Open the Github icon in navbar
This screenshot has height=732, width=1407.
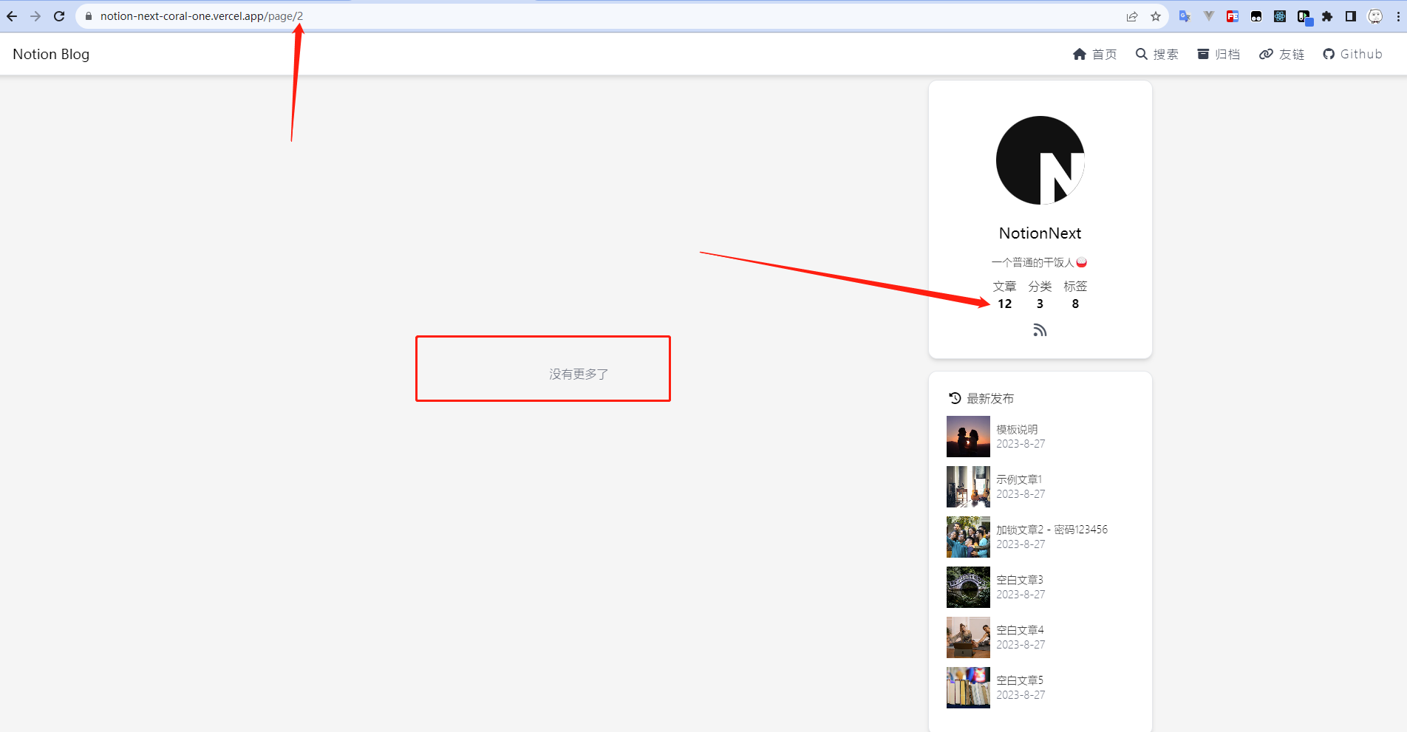(x=1329, y=53)
